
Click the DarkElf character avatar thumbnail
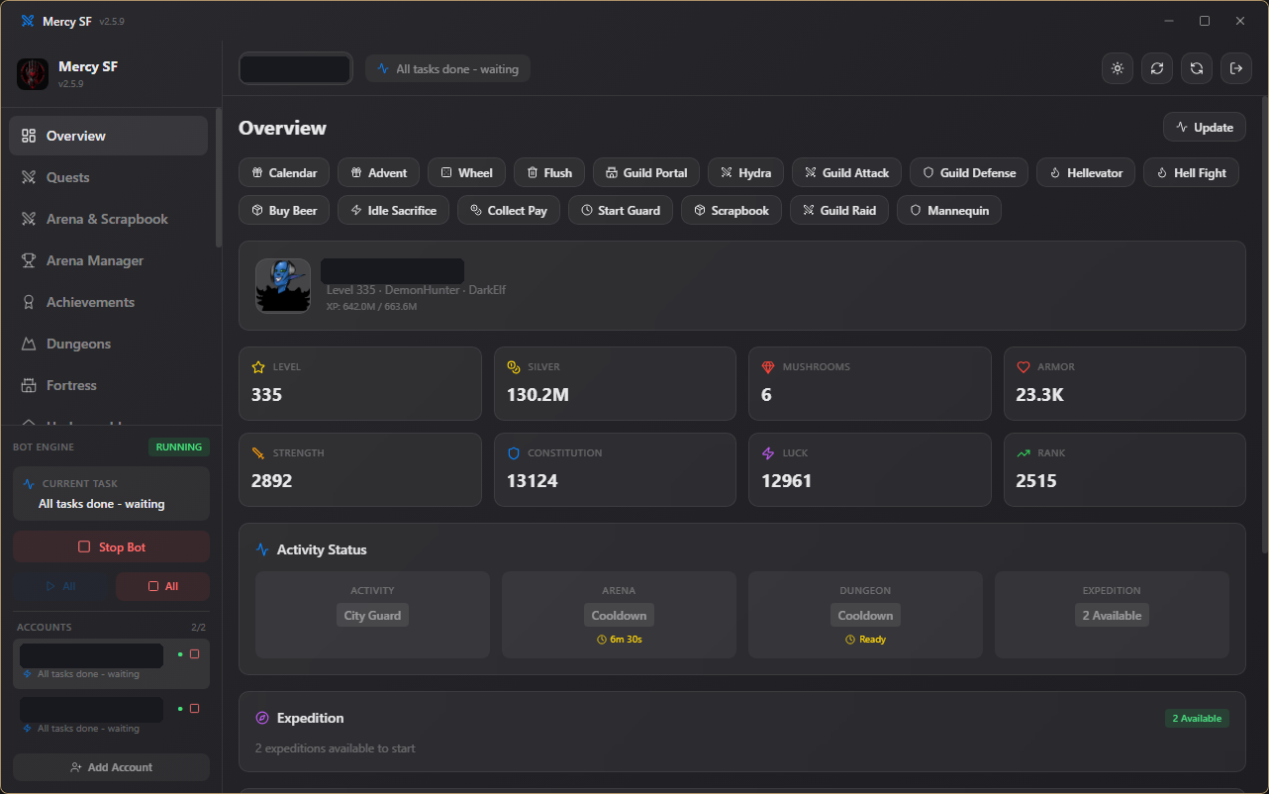coord(283,286)
